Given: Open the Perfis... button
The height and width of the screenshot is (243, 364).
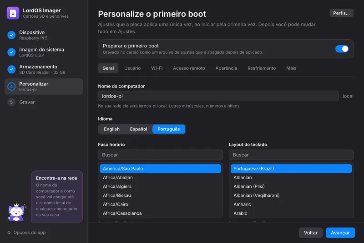Looking at the screenshot, I should (x=342, y=13).
